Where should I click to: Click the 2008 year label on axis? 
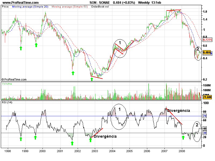[182, 151]
